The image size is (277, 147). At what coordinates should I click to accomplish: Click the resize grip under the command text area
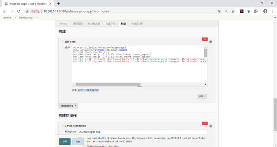click(140, 87)
